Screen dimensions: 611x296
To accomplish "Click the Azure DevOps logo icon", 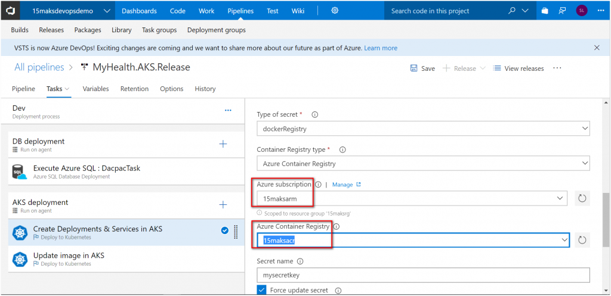I will point(10,11).
